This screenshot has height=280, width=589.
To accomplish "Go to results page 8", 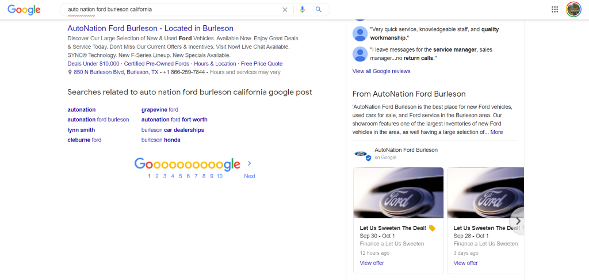I will click(x=204, y=177).
